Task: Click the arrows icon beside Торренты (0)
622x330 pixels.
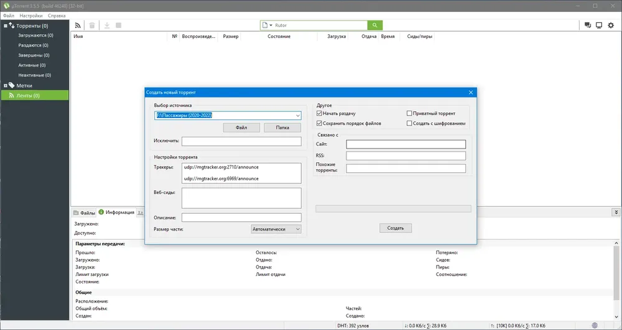Action: (x=11, y=25)
